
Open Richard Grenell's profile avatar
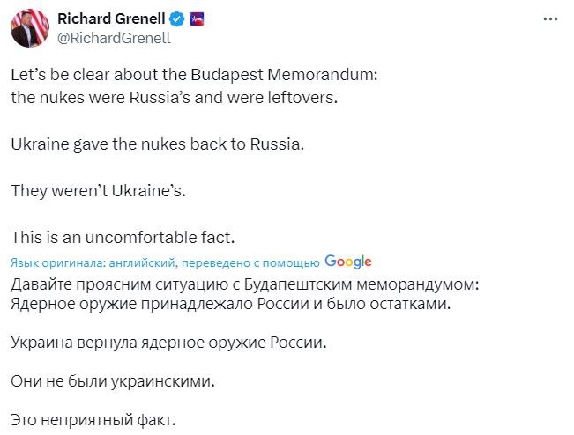coord(30,28)
